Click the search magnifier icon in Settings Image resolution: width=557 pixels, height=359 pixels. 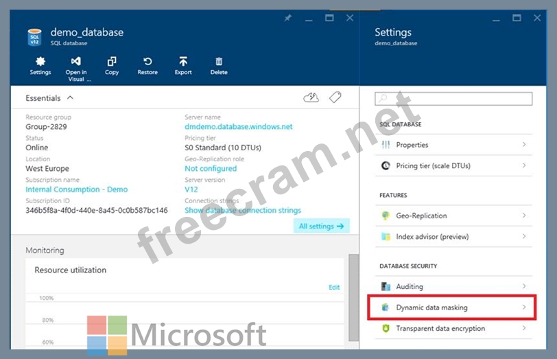click(x=383, y=98)
